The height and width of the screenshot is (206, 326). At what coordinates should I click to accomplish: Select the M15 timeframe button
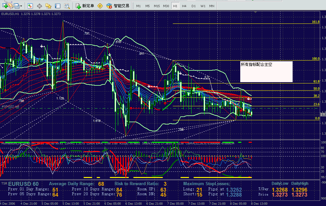(157, 6)
